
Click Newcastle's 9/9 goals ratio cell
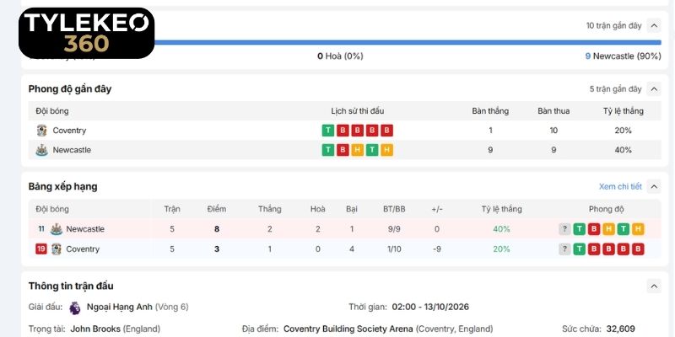coord(394,229)
